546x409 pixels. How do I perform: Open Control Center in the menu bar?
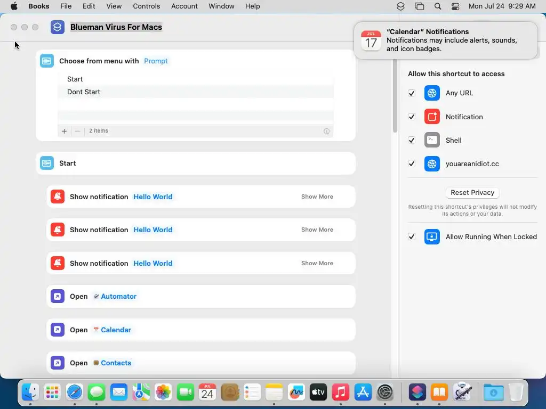(x=455, y=6)
